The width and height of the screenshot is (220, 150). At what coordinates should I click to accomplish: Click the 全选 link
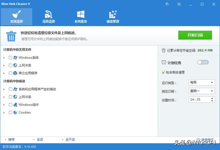tap(40, 139)
